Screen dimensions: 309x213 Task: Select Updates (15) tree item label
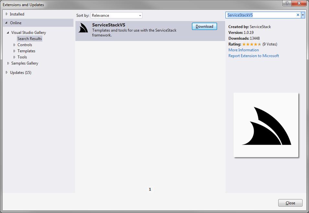[21, 73]
